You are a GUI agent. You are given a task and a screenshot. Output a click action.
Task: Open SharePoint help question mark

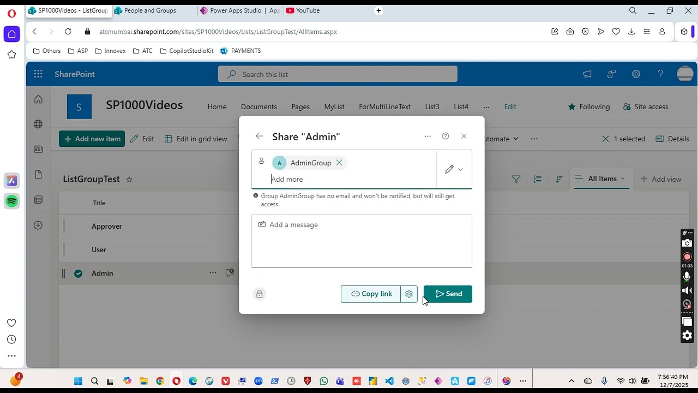[660, 74]
